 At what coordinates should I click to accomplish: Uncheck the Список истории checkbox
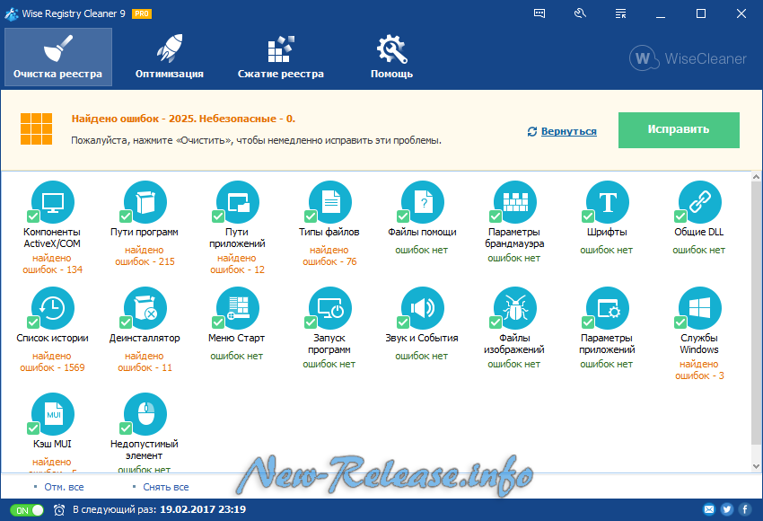click(33, 322)
